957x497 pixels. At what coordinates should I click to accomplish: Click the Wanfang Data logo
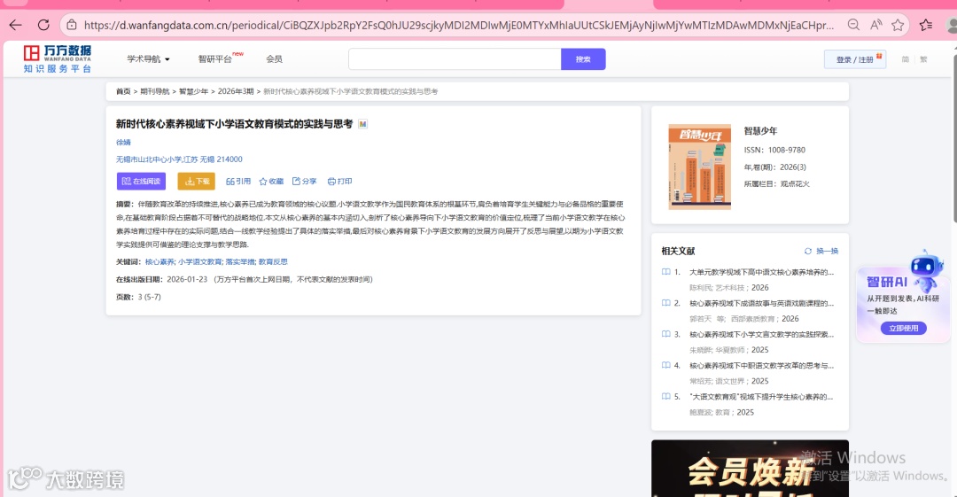tap(58, 58)
